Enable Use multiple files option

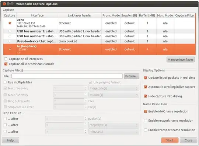coord(5,82)
